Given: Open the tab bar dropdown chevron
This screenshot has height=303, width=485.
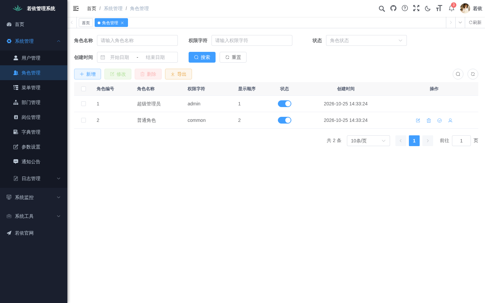Looking at the screenshot, I should 460,23.
